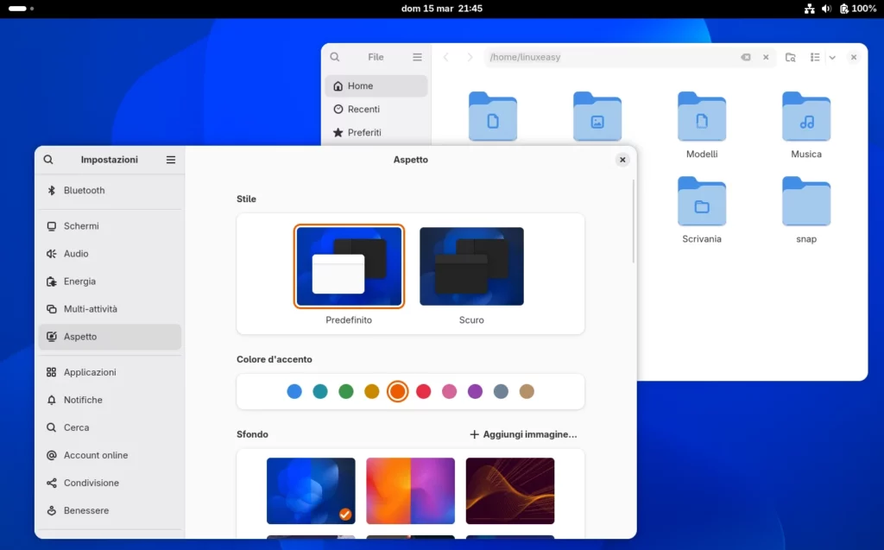Select the orange wave wallpaper thumbnail
The height and width of the screenshot is (550, 884).
coord(509,490)
